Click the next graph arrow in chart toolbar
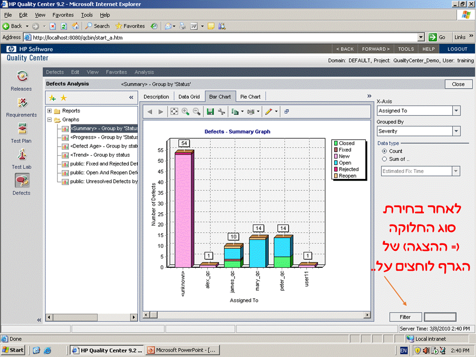Screen dimensions: 476x357 [161, 112]
